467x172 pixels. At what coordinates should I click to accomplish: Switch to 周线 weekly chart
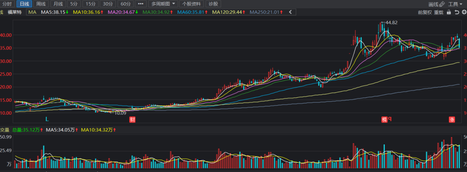coord(41,4)
